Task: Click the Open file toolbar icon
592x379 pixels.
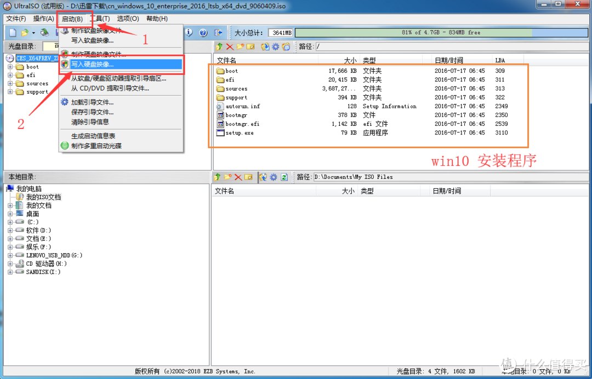Action: 25,33
